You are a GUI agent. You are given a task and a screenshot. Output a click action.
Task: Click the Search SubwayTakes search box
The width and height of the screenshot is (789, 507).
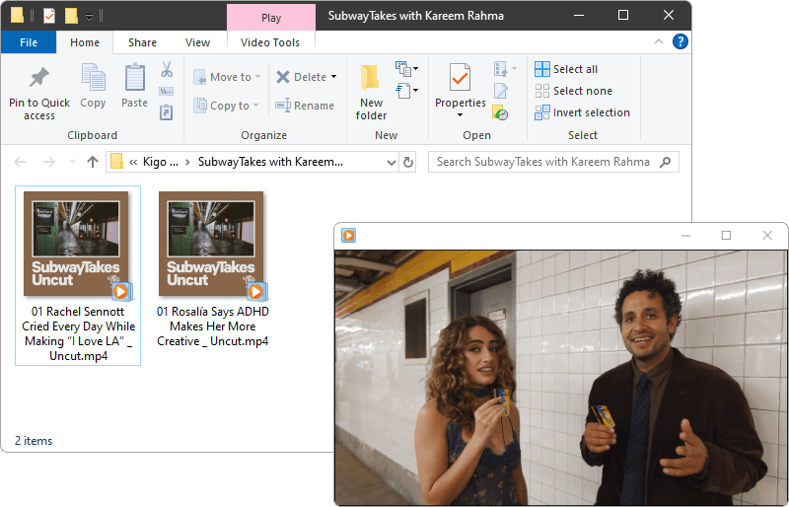(x=542, y=162)
